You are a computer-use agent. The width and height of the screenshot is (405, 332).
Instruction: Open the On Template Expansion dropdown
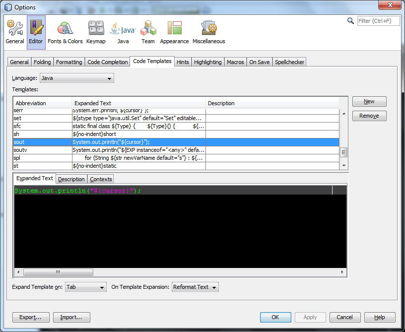(195, 287)
